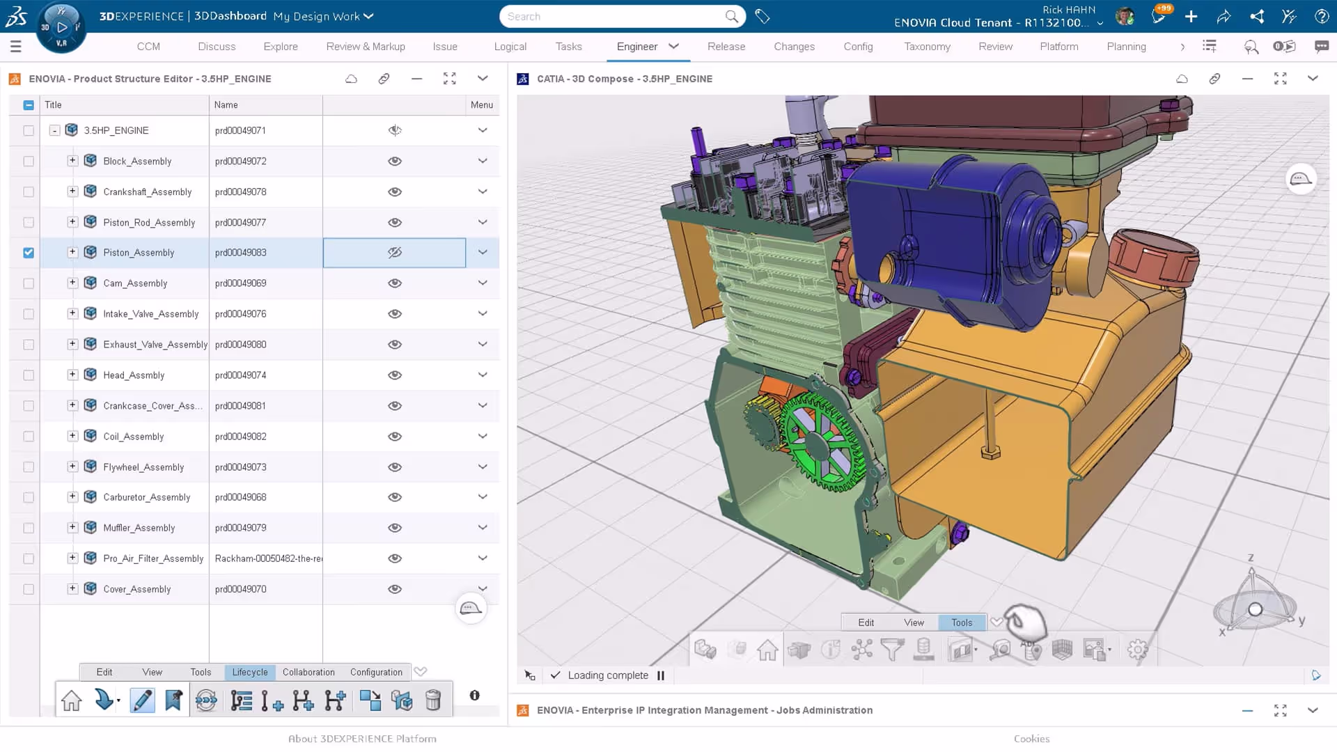Hide Muffler_Assembly with its eye icon
1337x752 pixels.
click(x=395, y=528)
